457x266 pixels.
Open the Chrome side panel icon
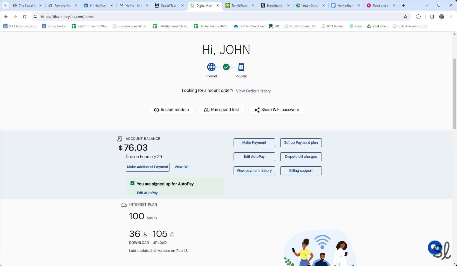tap(432, 17)
